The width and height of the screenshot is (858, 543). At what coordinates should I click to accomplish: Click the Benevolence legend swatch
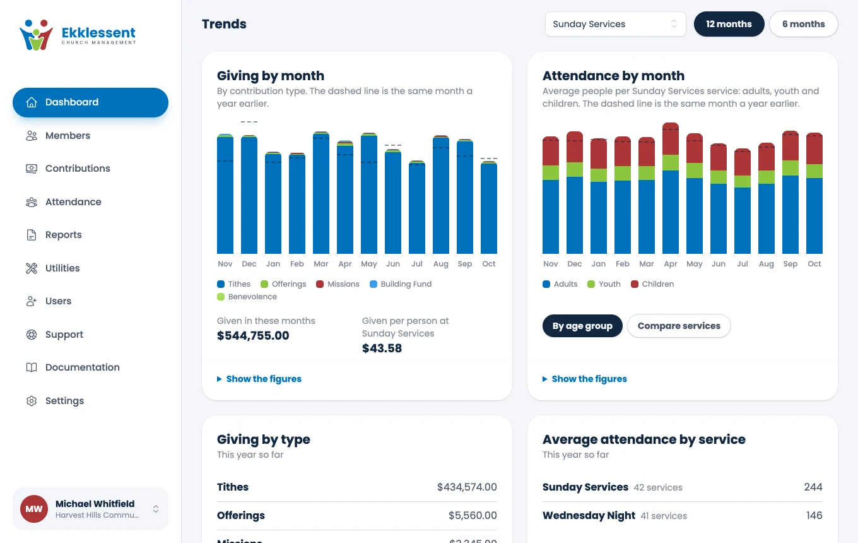click(221, 297)
